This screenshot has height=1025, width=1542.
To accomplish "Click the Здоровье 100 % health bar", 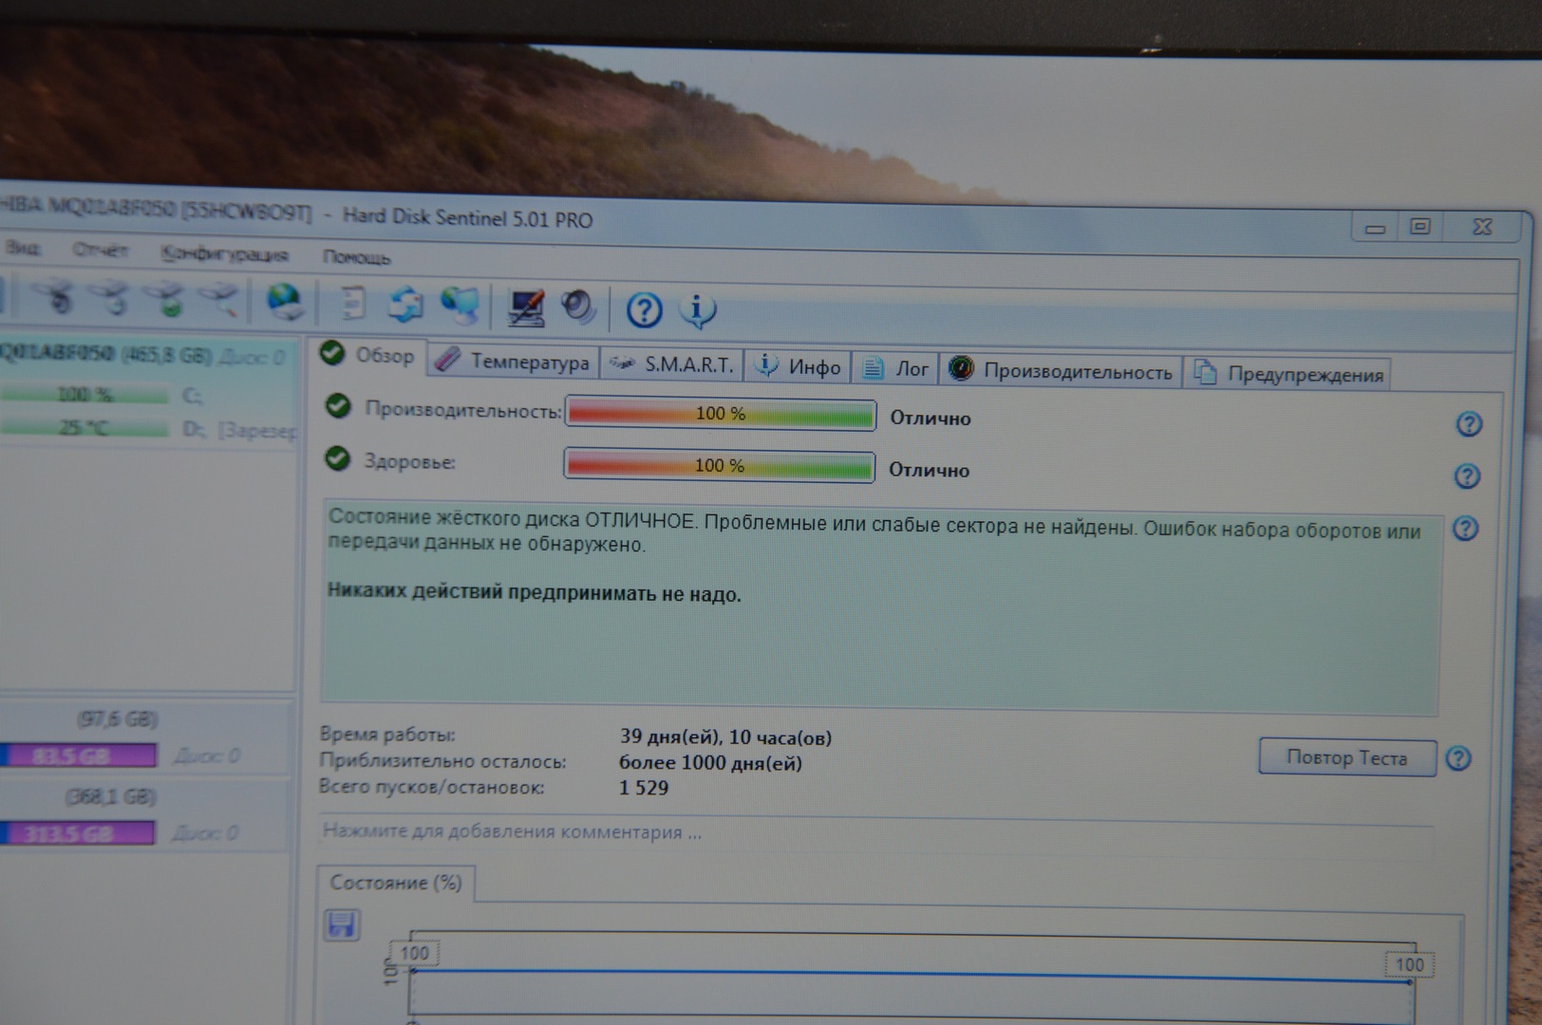I will point(719,466).
